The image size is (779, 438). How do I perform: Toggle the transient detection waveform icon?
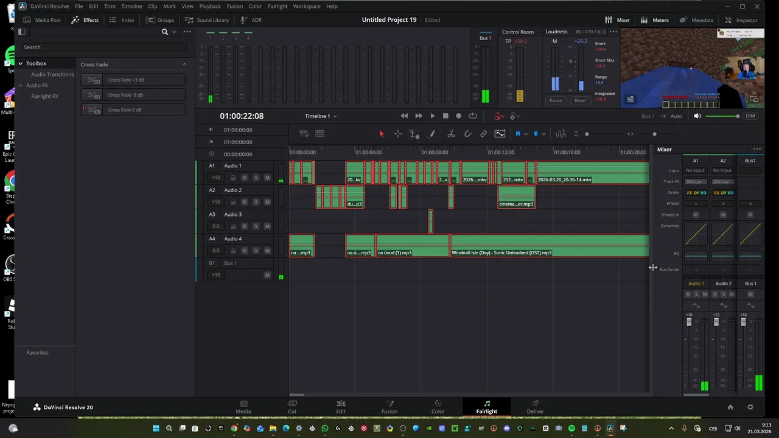pos(561,134)
